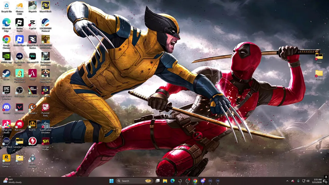Select the Elgato Wave Link icon
The width and height of the screenshot is (329, 185).
(x=19, y=59)
